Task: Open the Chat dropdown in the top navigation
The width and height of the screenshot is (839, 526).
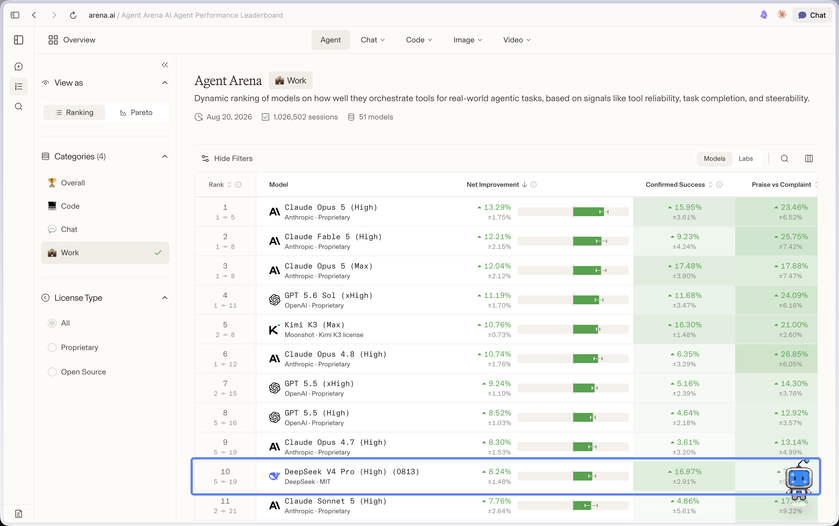Action: [373, 40]
